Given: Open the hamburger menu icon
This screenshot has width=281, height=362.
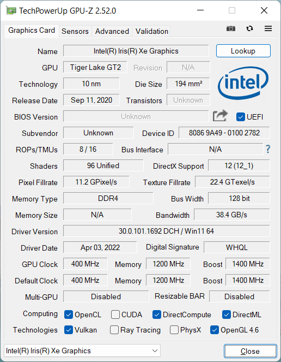Looking at the screenshot, I should [268, 28].
